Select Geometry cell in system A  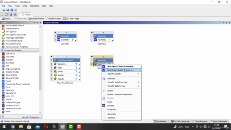(66, 40)
